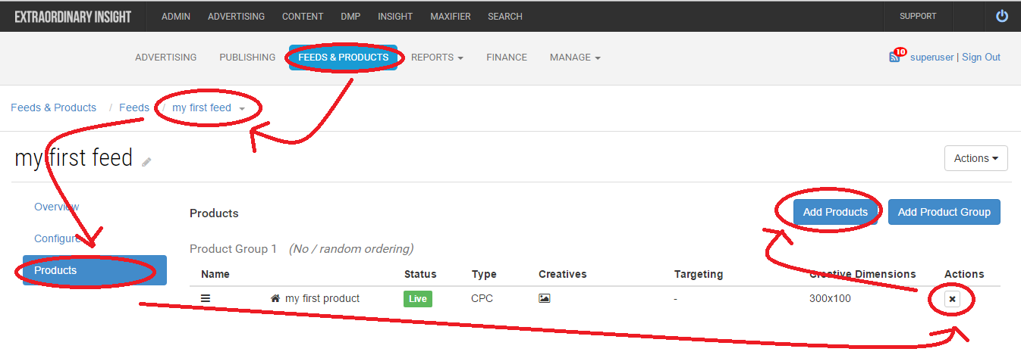
Task: Open the my first product name link
Action: click(322, 298)
